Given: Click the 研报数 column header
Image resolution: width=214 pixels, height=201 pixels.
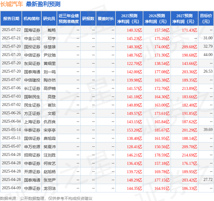Looking at the screenshot, I should pos(88,19).
